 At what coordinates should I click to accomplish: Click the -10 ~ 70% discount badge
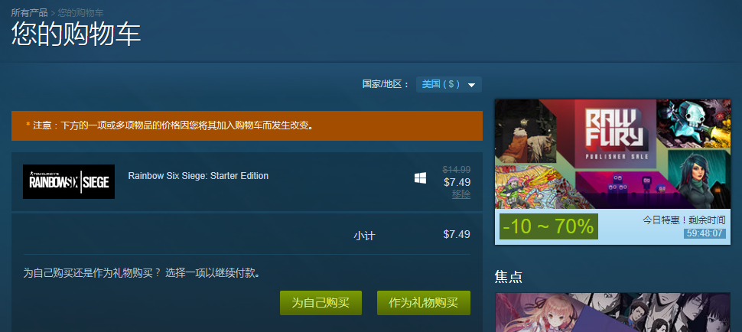pos(548,226)
